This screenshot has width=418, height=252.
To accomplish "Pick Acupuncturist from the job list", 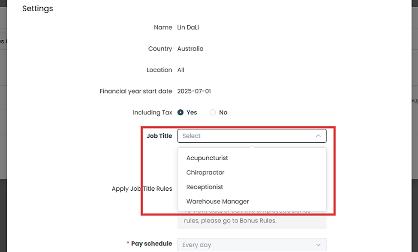I will 207,158.
